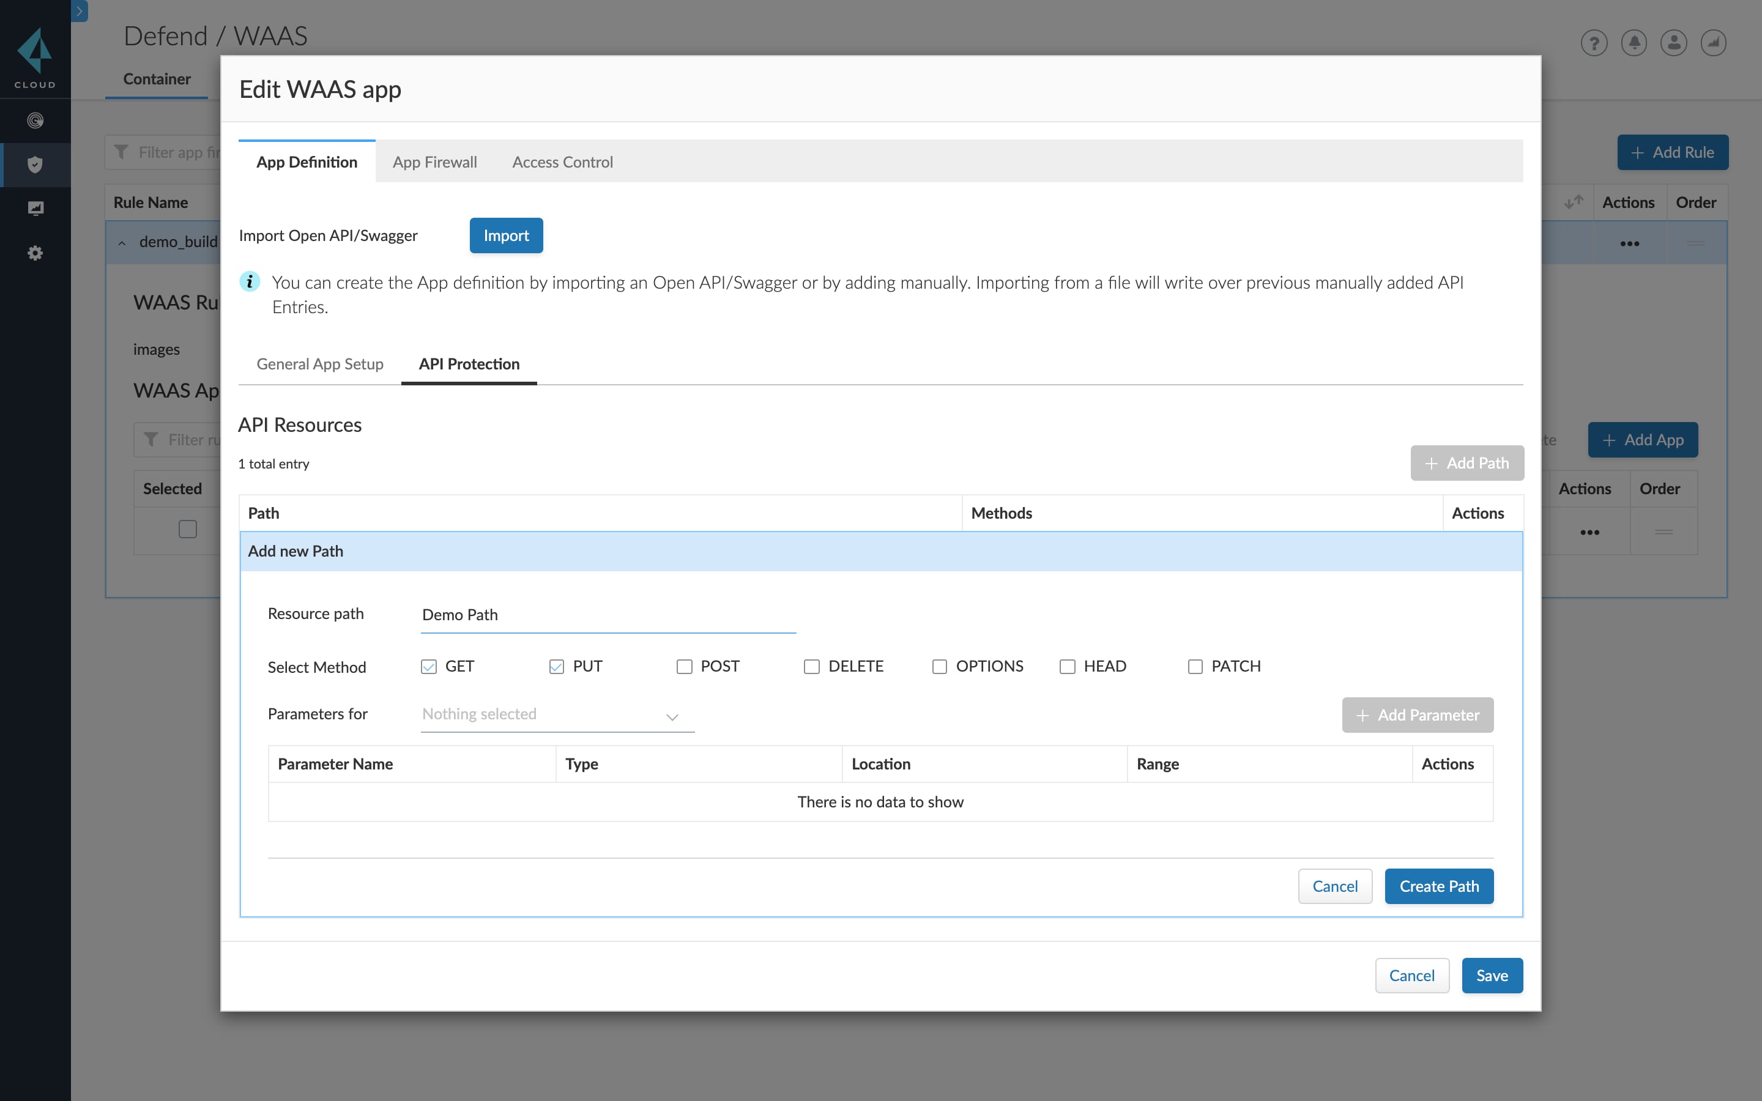Open the Manage settings gear in sidebar
1762x1101 pixels.
tap(35, 253)
